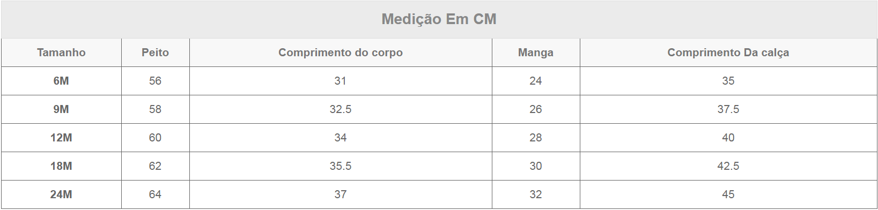Click the pants length 37.5 cell
The image size is (878, 210).
pyautogui.click(x=728, y=109)
